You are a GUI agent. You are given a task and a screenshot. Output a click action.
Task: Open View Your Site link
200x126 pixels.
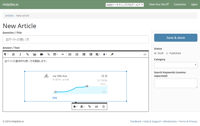pos(159,4)
